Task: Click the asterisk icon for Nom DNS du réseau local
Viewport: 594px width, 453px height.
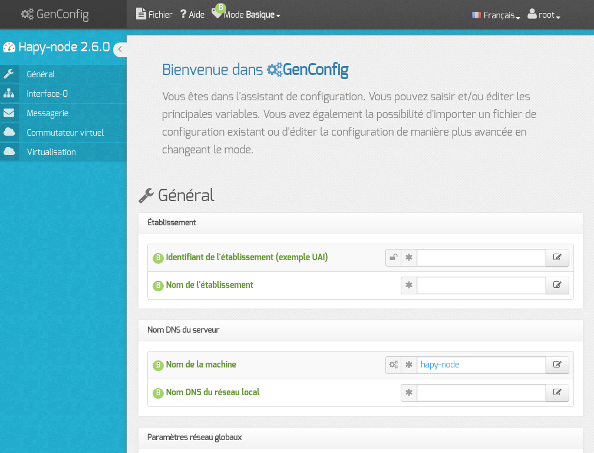Action: pyautogui.click(x=409, y=392)
